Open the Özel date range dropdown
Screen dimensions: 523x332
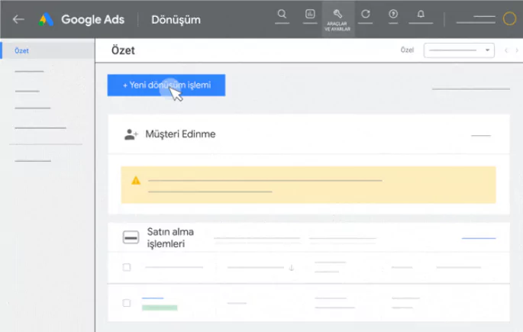pos(459,50)
